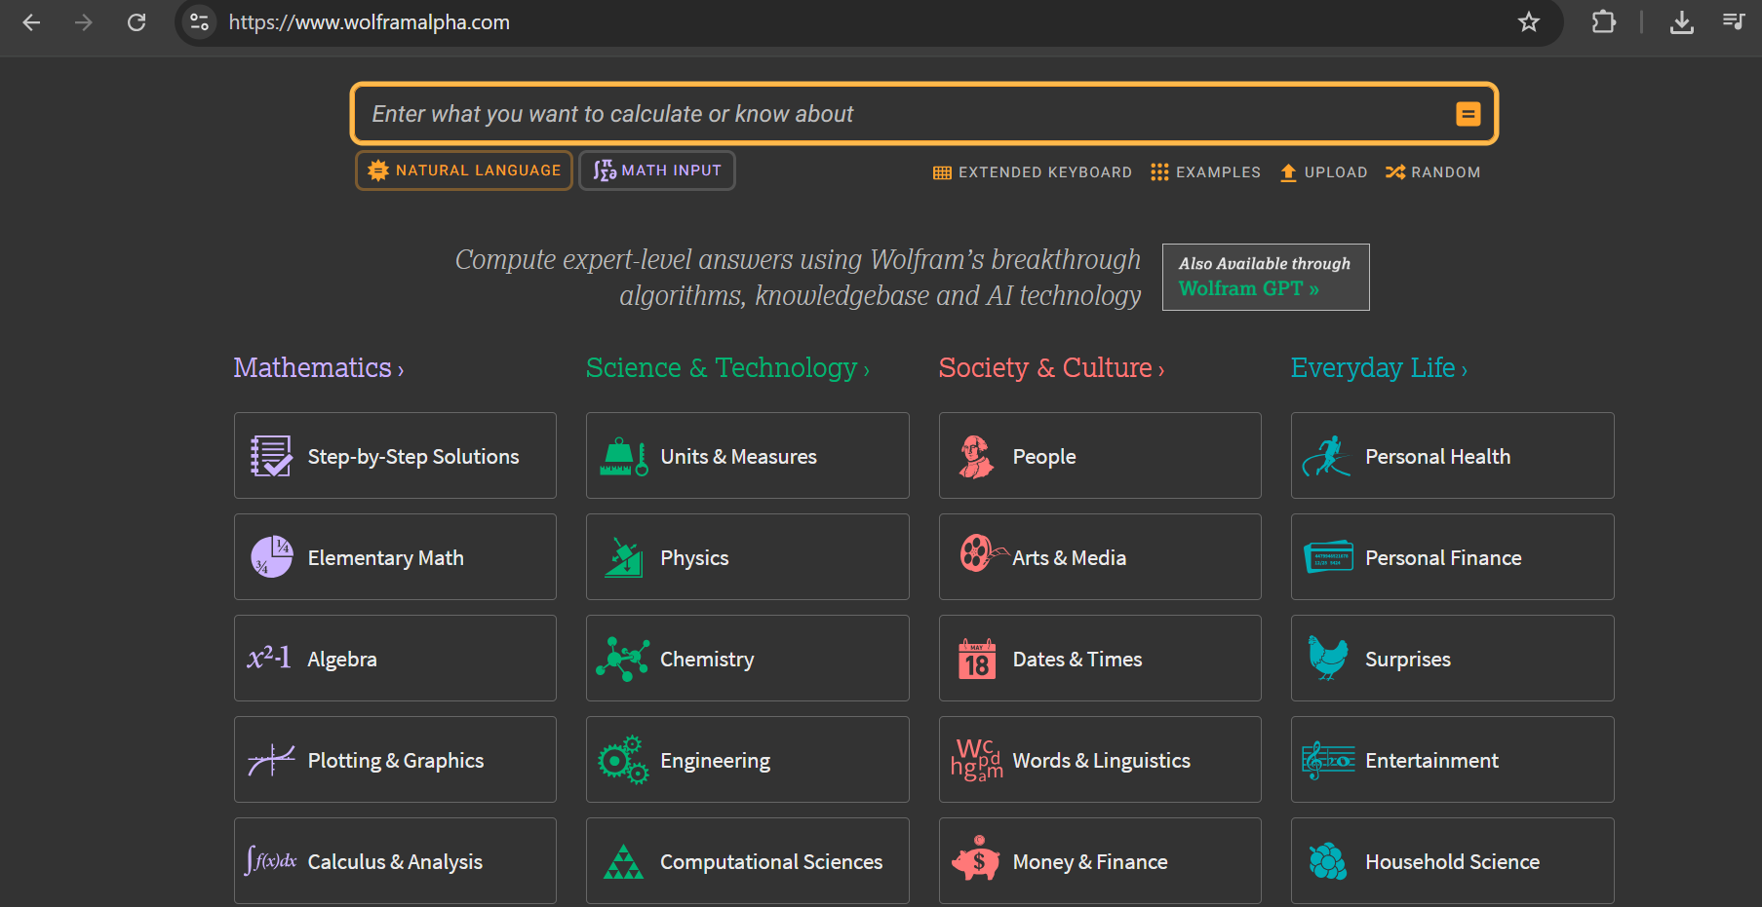Open the Examples menu item

click(1205, 172)
